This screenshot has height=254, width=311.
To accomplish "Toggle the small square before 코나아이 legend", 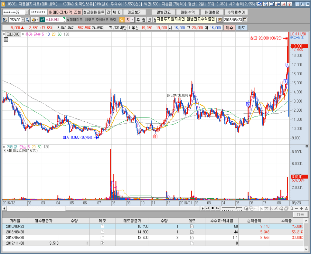I will [4, 34].
